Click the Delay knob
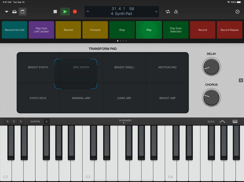Image resolution: width=244 pixels, height=182 pixels. tap(211, 66)
